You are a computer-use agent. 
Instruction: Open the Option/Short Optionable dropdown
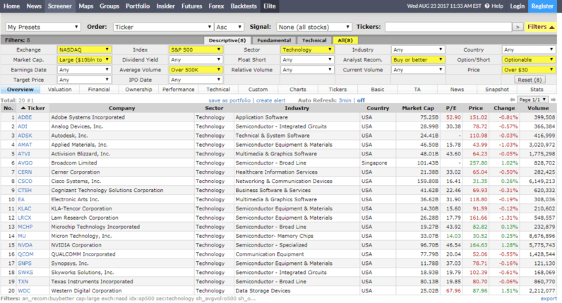[x=529, y=60]
